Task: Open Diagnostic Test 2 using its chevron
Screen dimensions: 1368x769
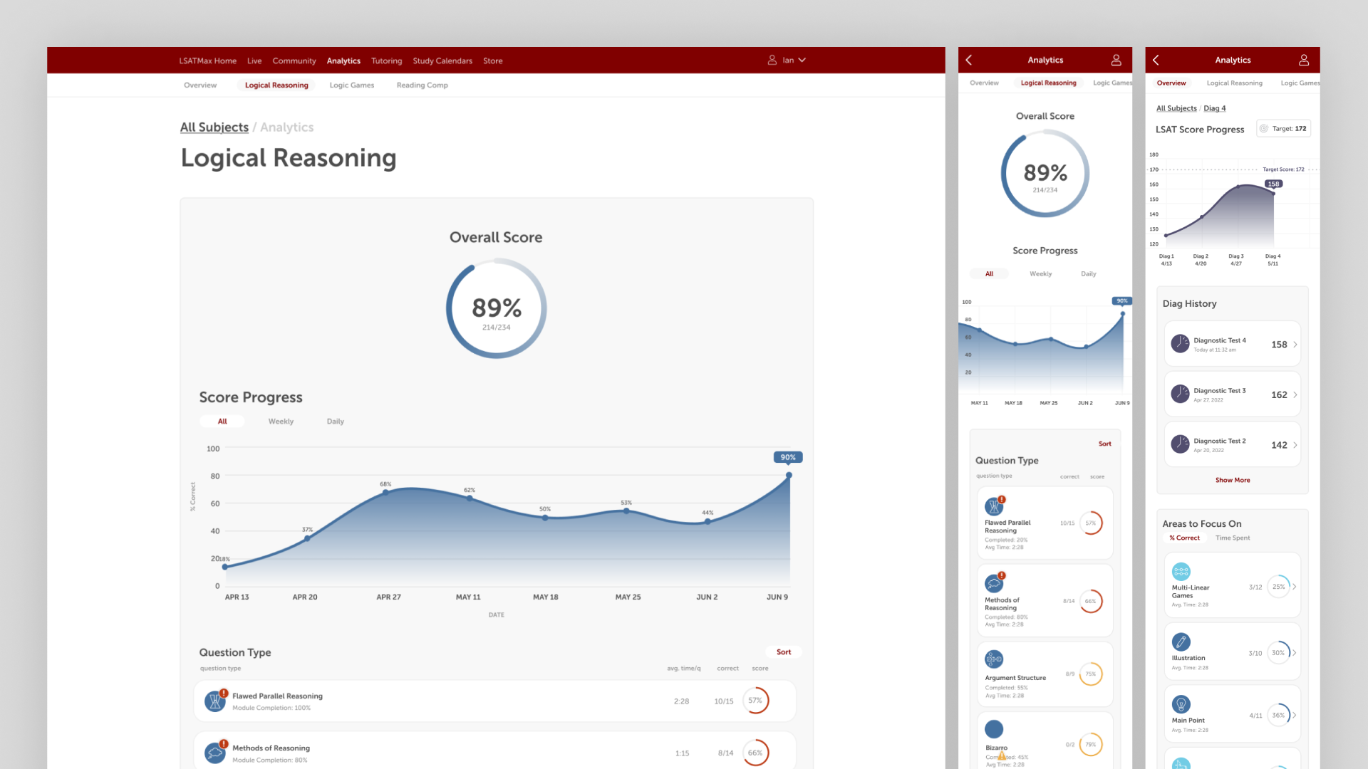Action: pos(1295,445)
